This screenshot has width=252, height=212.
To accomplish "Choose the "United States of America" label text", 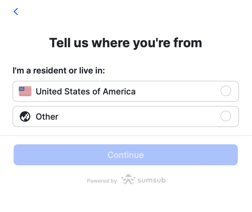I will pyautogui.click(x=86, y=91).
